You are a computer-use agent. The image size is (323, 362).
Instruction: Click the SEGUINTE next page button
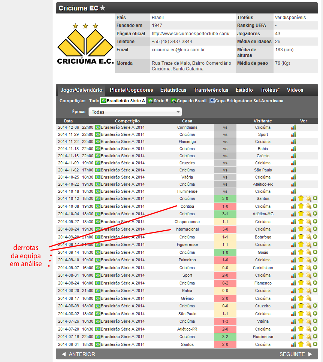tap(296, 354)
